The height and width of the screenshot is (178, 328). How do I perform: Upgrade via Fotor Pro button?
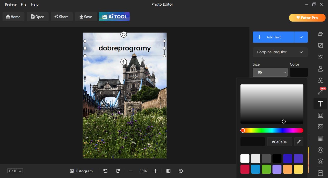pos(307,18)
